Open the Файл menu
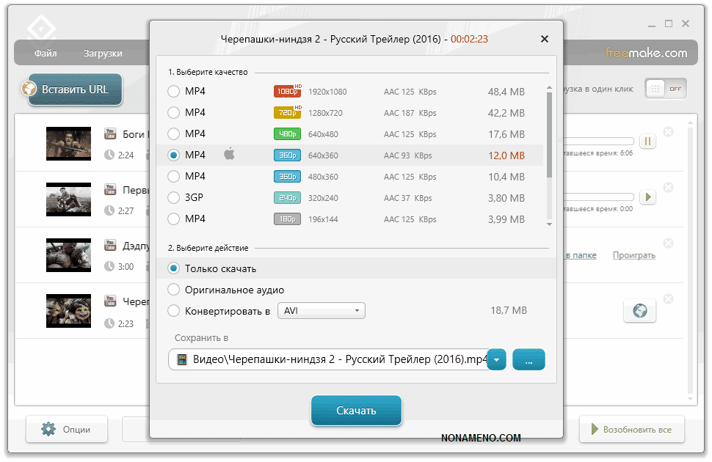712x462 pixels. click(x=45, y=54)
